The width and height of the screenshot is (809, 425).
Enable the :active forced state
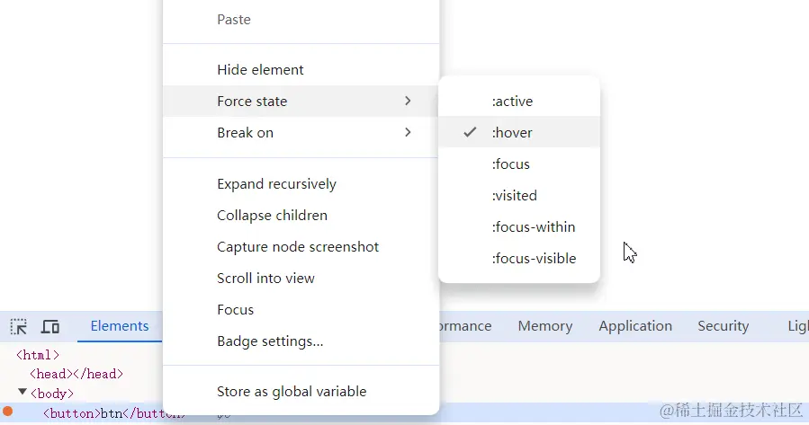click(x=512, y=102)
